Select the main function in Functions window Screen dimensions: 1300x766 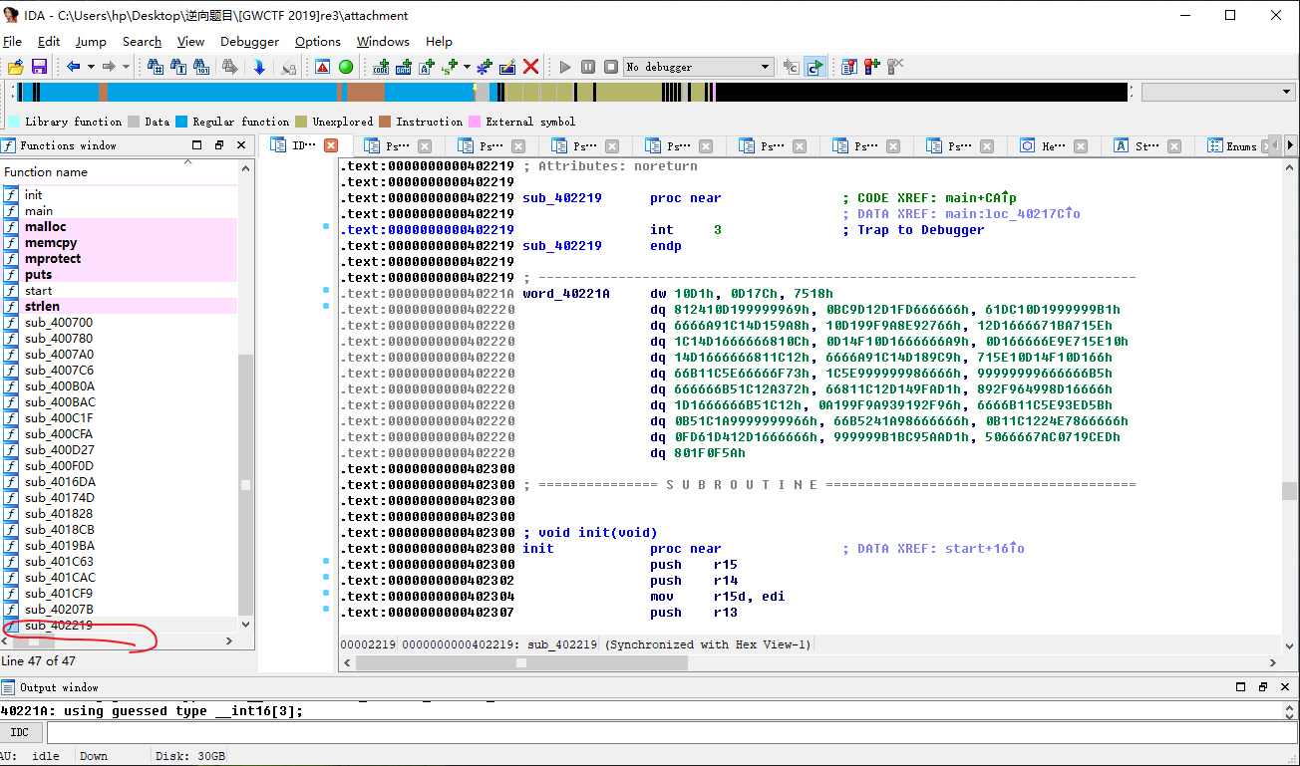[x=39, y=211]
